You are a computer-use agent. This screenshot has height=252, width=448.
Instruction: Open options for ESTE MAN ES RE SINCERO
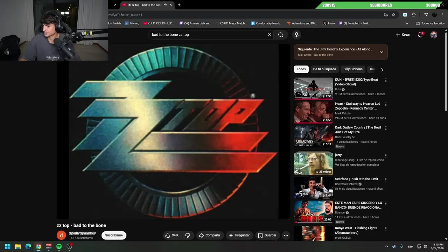pos(386,203)
